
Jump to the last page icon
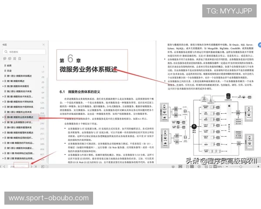36,166
